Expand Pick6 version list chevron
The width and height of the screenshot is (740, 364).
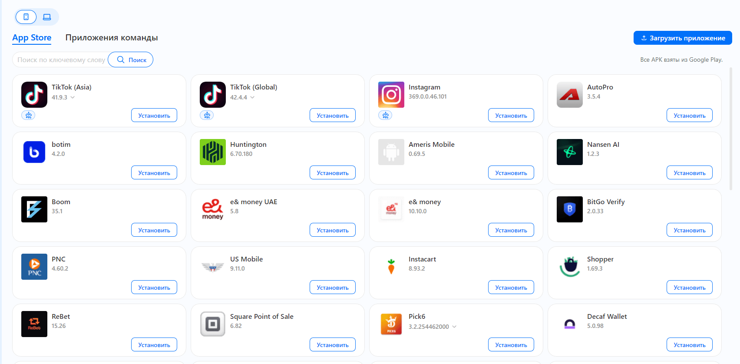454,327
